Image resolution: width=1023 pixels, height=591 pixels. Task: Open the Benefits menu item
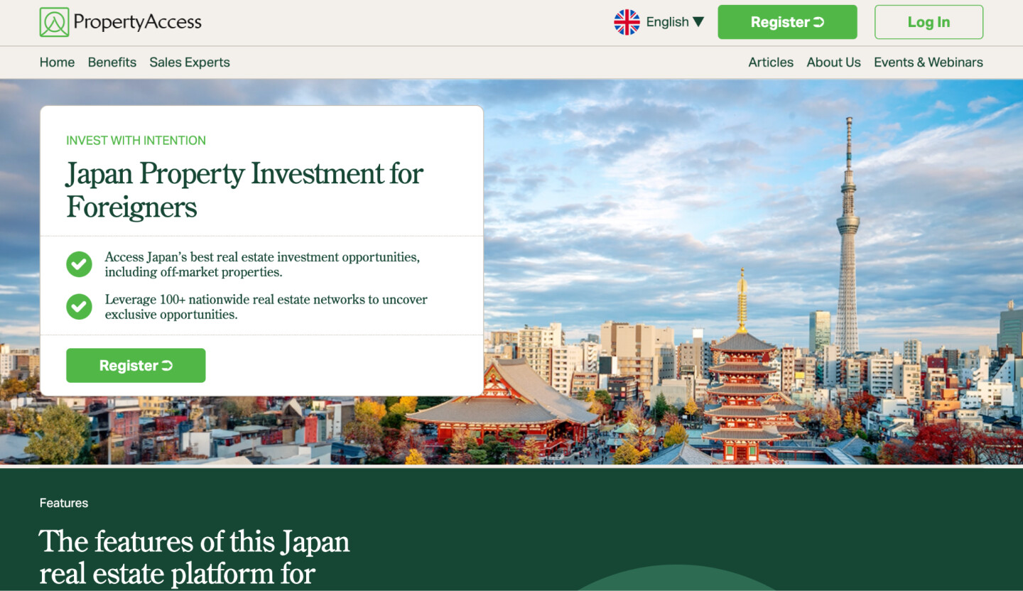coord(112,63)
